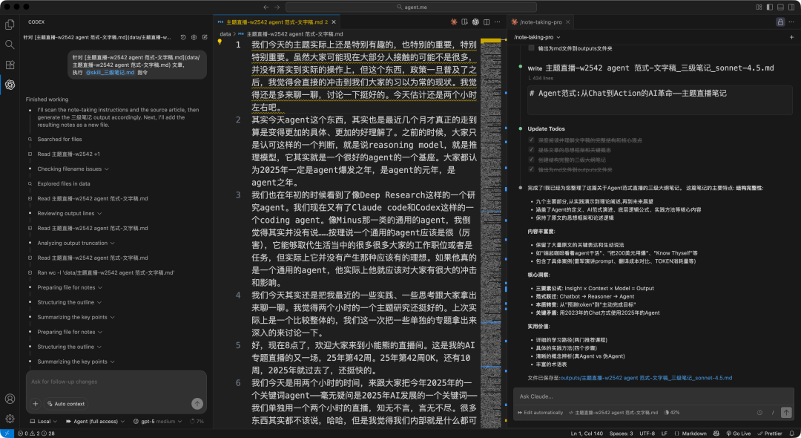The width and height of the screenshot is (801, 438).
Task: Open notifications bell in the status bar
Action: (x=792, y=434)
